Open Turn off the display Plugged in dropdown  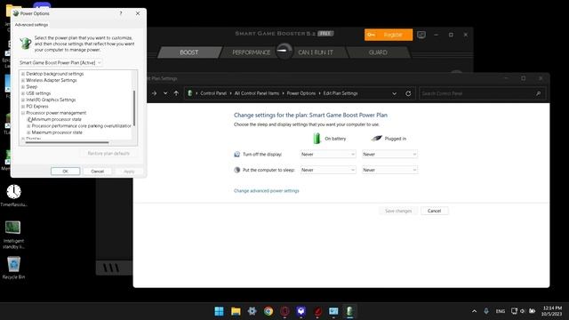click(389, 154)
